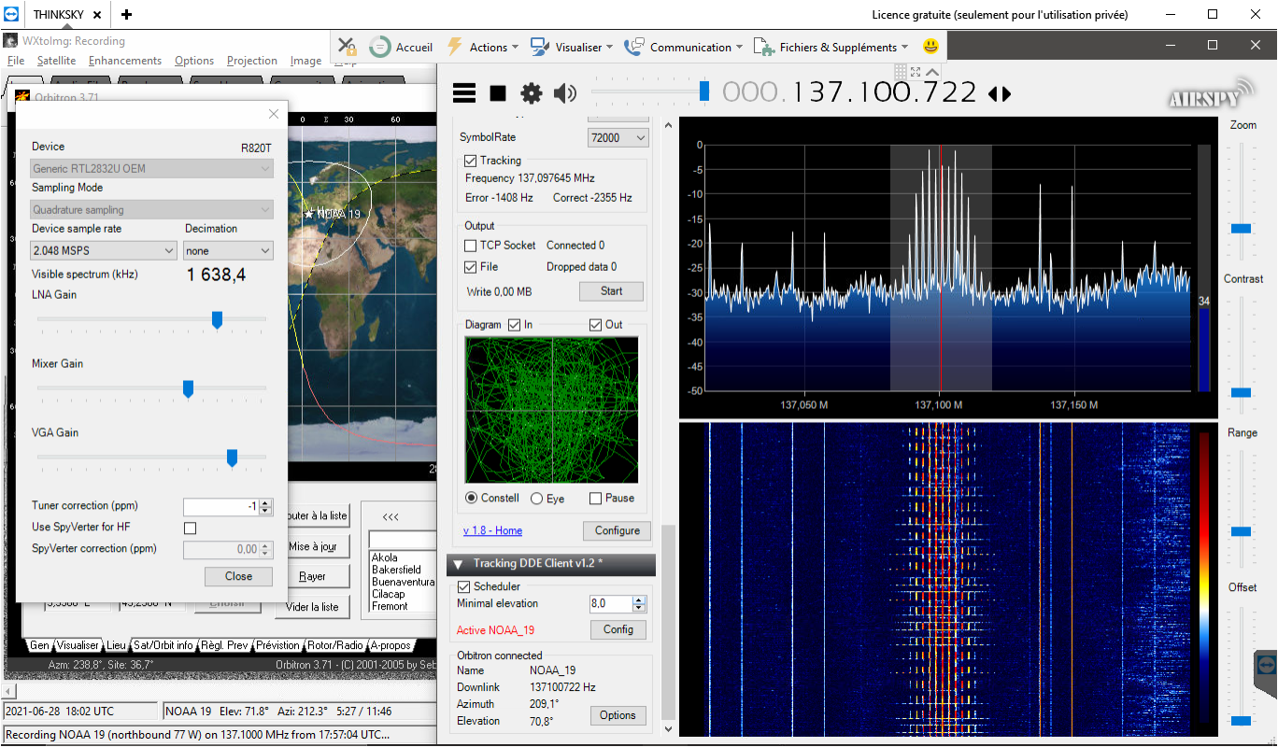Toggle the Diagram In checkbox
This screenshot has width=1278, height=747.
point(514,325)
